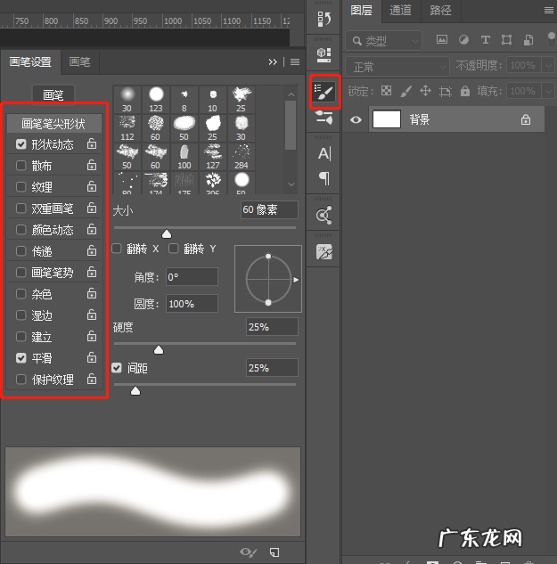557x564 pixels.
Task: Collapse panel with double-arrow icon
Action: (x=273, y=61)
